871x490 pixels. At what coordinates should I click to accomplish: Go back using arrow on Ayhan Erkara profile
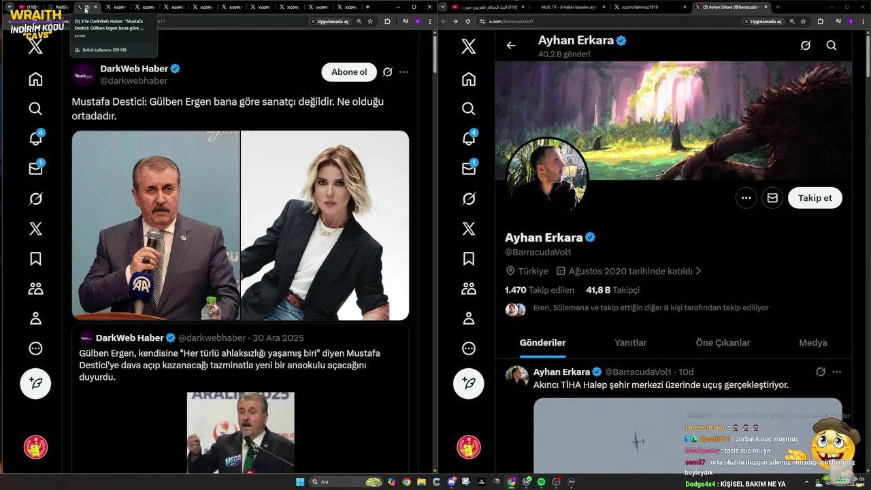click(511, 46)
